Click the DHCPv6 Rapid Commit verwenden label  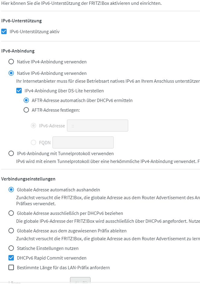coord(52,258)
